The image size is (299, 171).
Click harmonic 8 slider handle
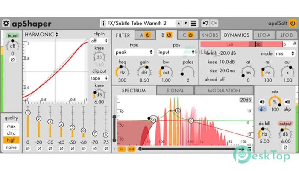(x=106, y=135)
